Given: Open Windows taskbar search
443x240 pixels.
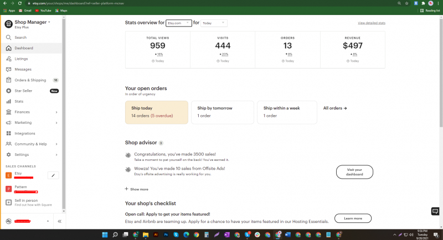Looking at the screenshot, I should point(115,234).
